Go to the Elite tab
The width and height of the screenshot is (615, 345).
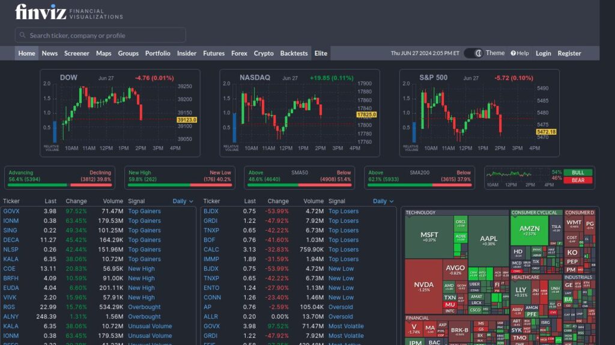coord(320,53)
